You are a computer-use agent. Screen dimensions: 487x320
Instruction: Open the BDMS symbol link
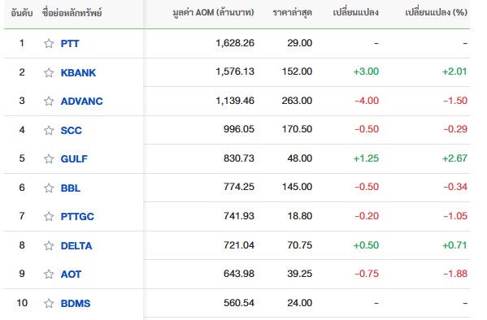pos(76,303)
